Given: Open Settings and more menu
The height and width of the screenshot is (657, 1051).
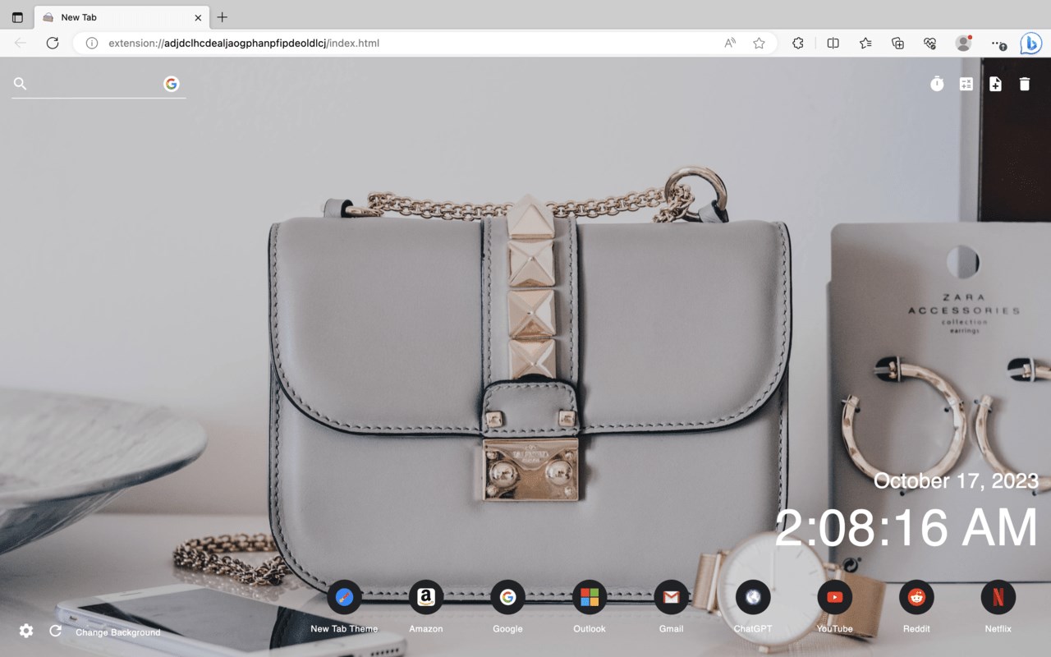Looking at the screenshot, I should click(997, 44).
